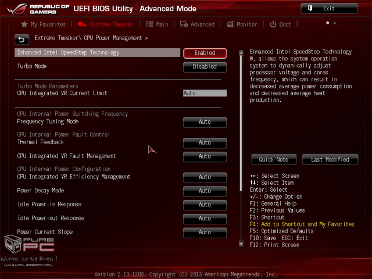Go to the Advanced tab
This screenshot has height=279, width=372.
pos(197,24)
